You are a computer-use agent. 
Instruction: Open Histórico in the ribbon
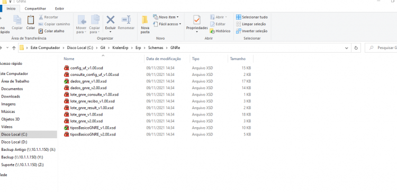(x=220, y=31)
